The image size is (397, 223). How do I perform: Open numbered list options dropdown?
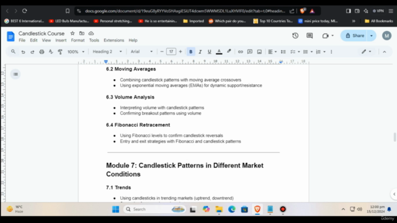coord(321,52)
